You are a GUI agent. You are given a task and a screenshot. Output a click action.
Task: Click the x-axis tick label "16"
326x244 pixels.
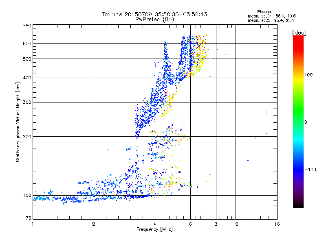(277, 224)
